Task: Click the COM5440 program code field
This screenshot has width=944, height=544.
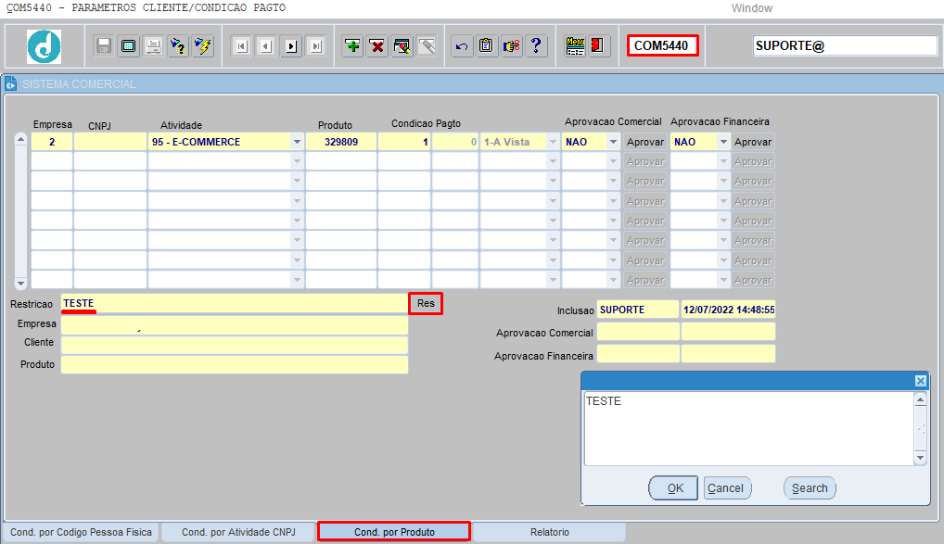Action: 662,45
